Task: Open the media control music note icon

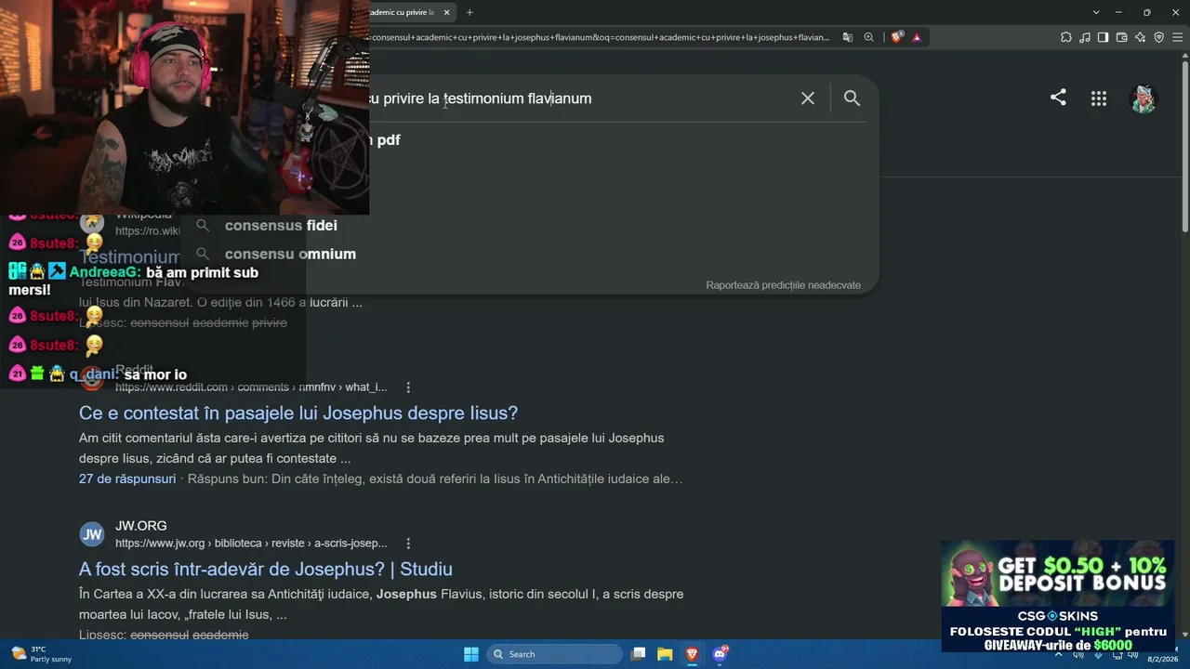Action: tap(1084, 37)
